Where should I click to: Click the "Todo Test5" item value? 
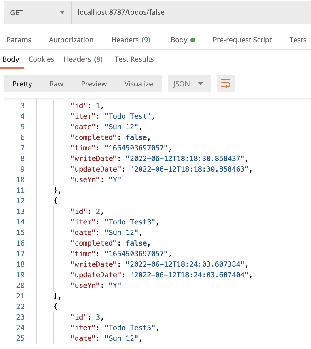[x=130, y=328]
